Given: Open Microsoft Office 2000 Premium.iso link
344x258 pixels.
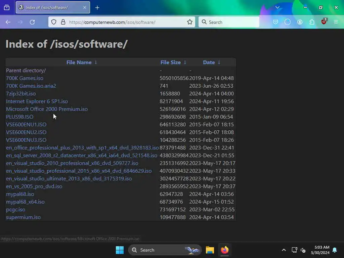Looking at the screenshot, I should tap(47, 109).
